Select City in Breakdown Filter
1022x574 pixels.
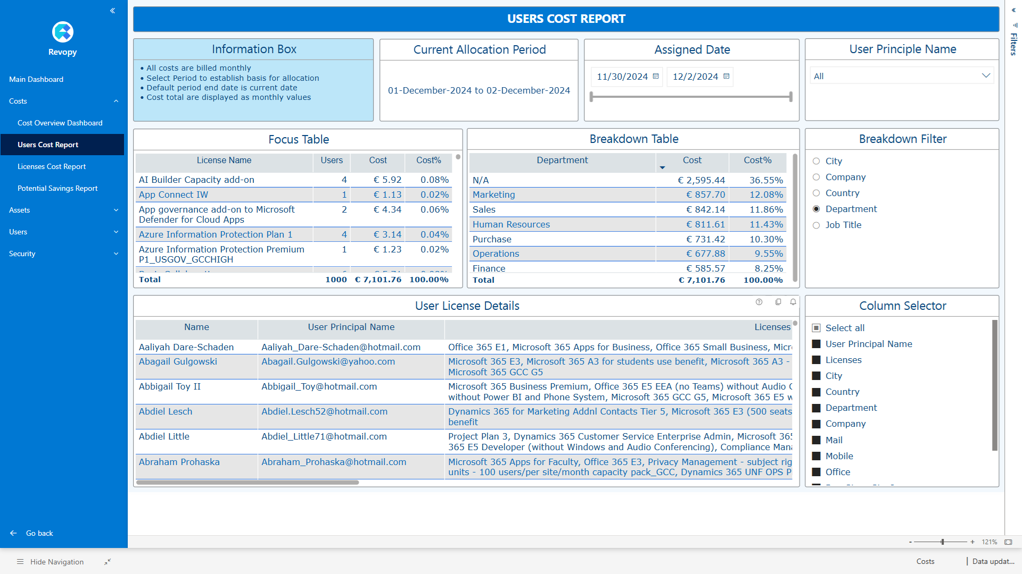tap(816, 161)
